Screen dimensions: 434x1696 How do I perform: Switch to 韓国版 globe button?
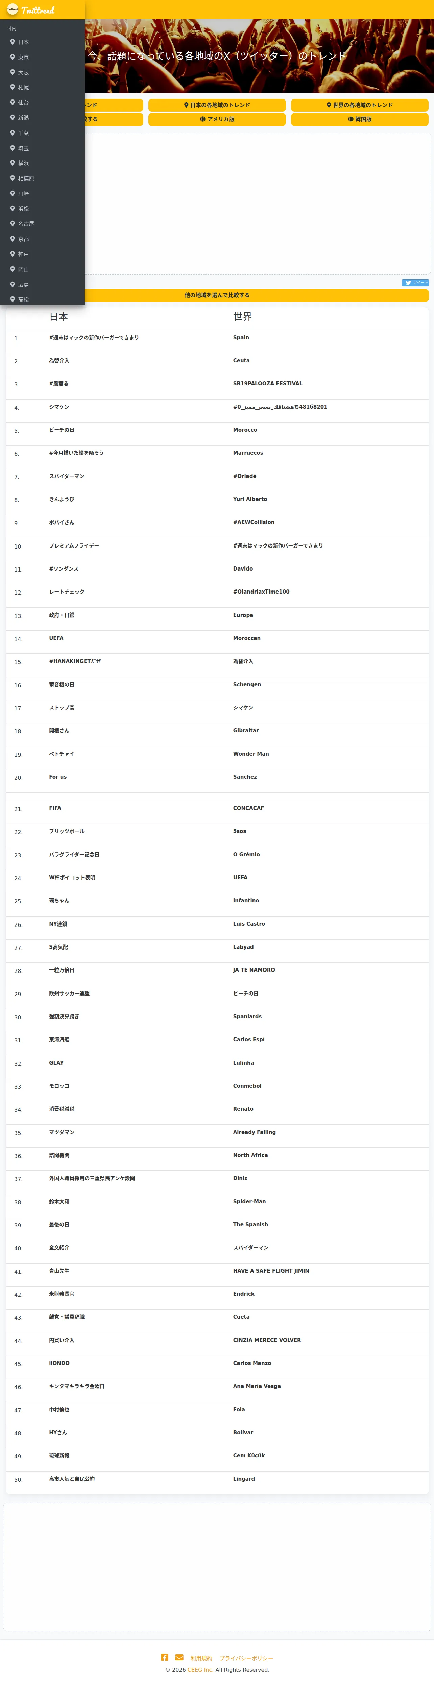tap(360, 119)
